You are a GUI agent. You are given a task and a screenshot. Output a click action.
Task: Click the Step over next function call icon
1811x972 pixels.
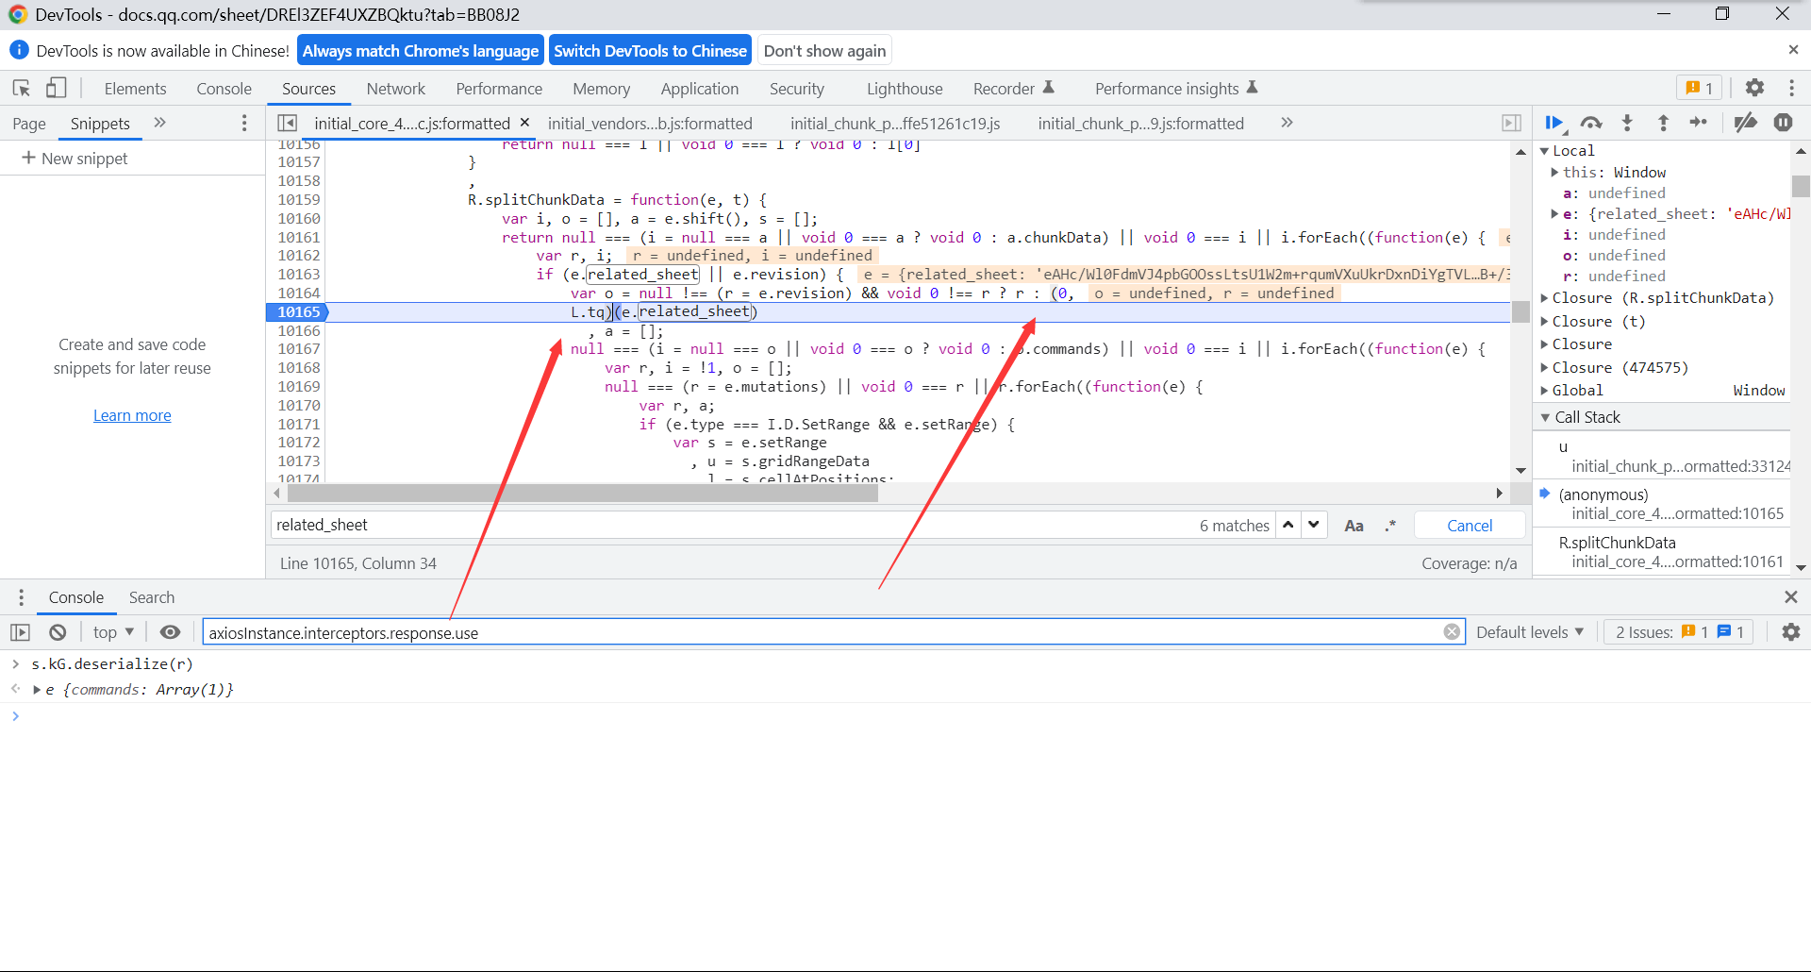click(1591, 123)
